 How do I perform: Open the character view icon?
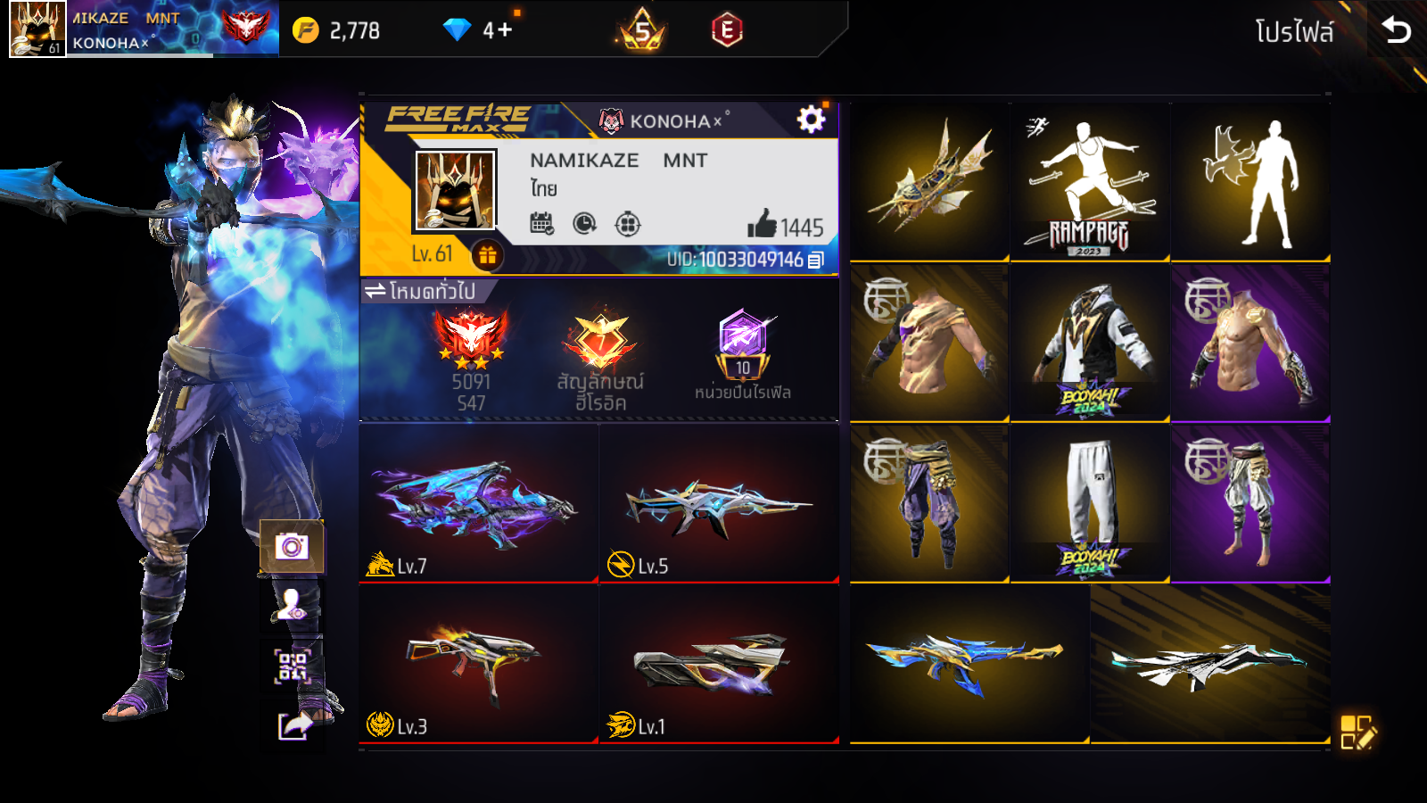click(292, 606)
